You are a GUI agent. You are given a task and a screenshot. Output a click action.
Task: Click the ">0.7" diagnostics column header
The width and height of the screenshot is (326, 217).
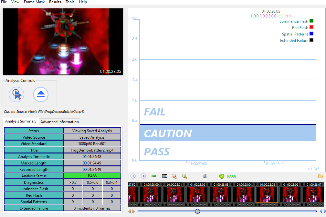(73, 182)
